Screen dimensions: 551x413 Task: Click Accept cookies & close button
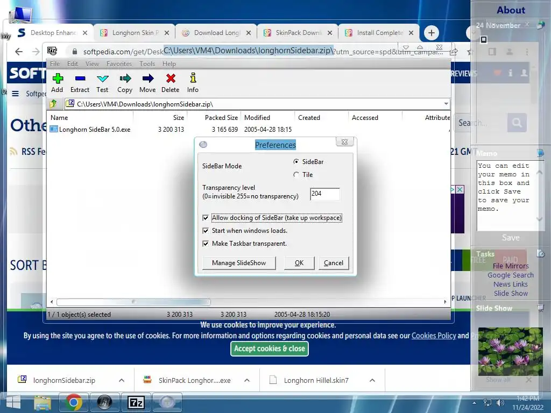pos(270,348)
